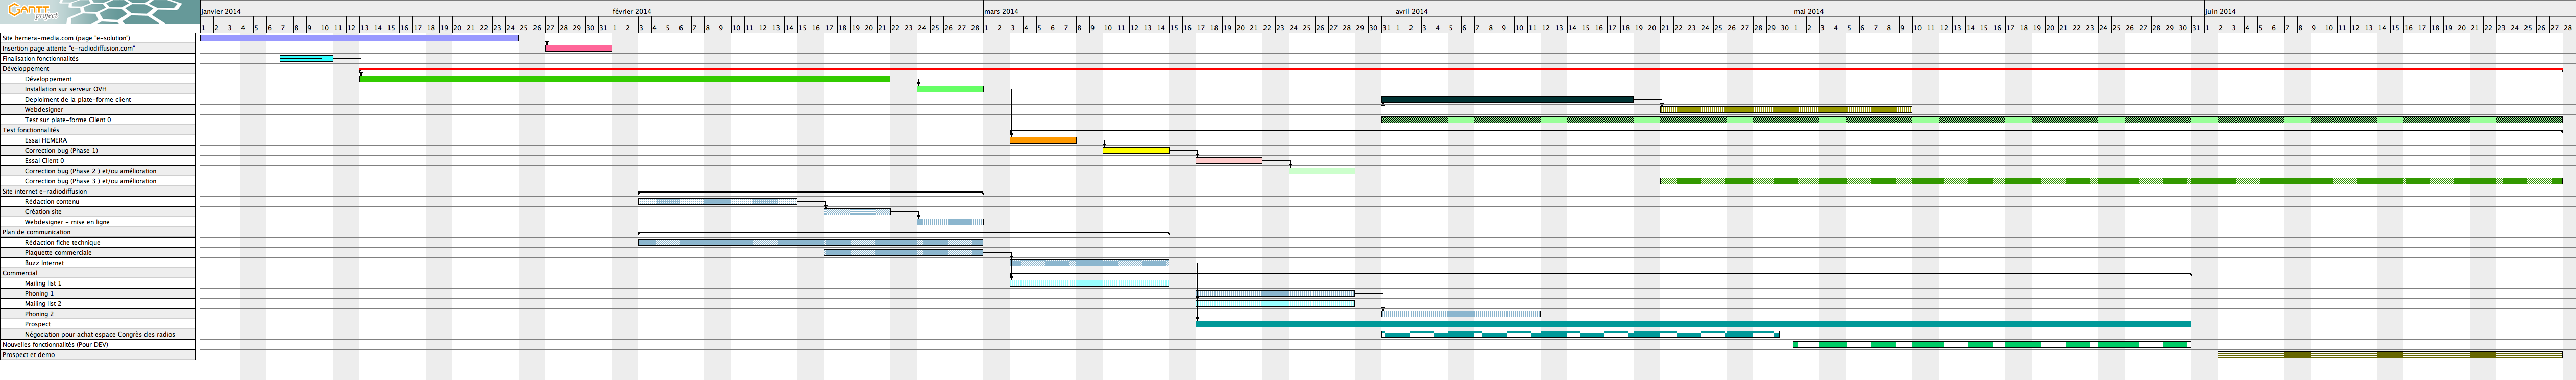Click the février 2014 month header

click(632, 11)
